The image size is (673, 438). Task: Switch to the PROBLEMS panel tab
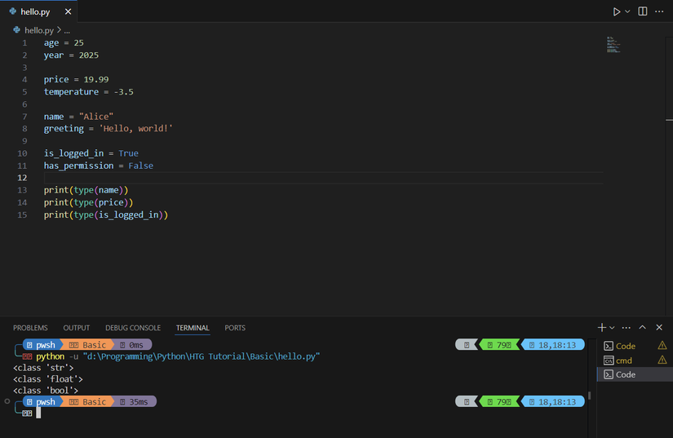pos(30,328)
